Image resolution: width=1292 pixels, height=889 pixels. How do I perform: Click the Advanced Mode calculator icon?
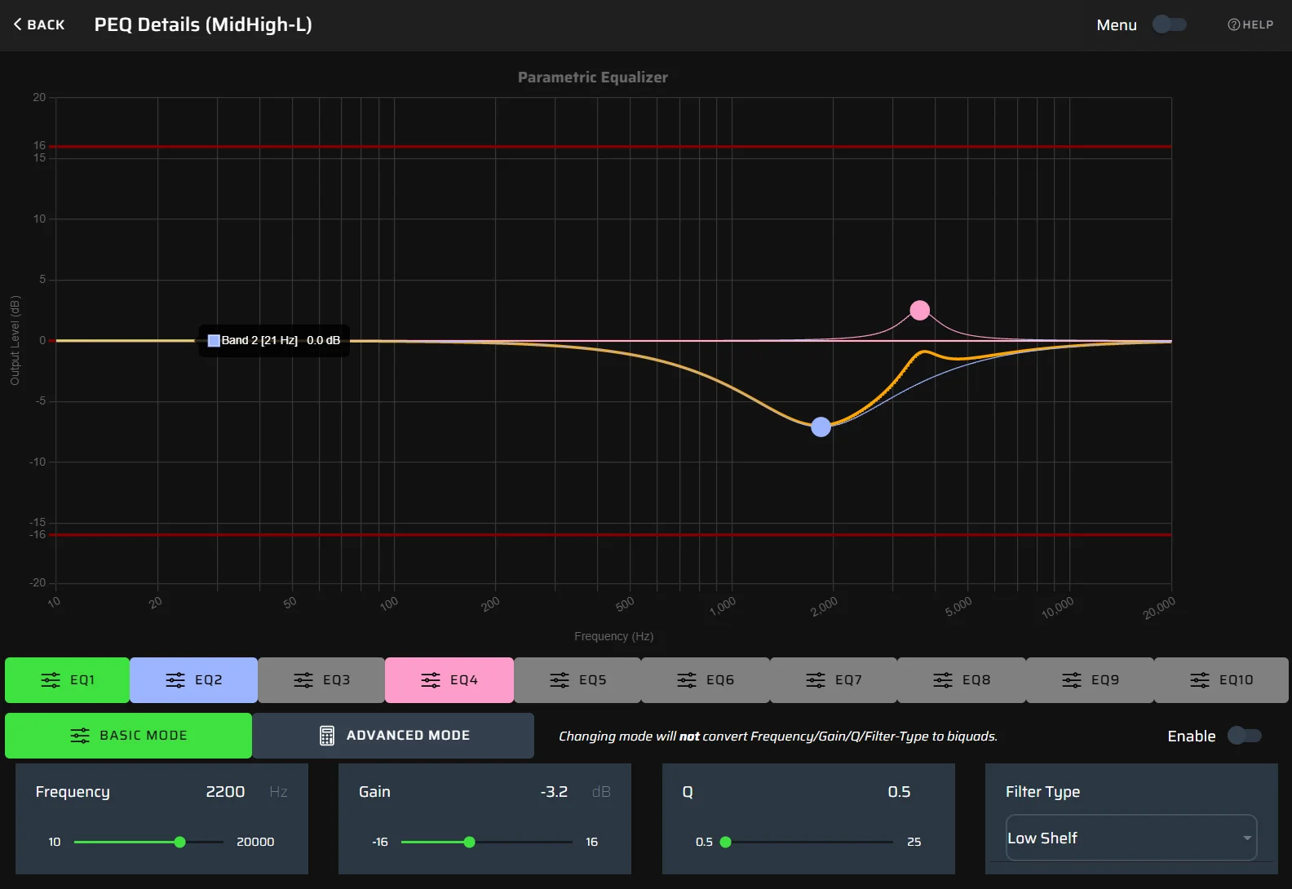(327, 736)
